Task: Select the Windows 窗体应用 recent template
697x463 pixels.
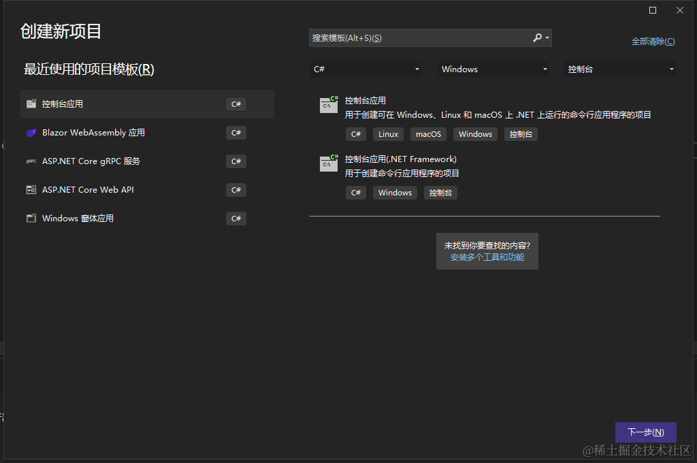Action: coord(147,219)
